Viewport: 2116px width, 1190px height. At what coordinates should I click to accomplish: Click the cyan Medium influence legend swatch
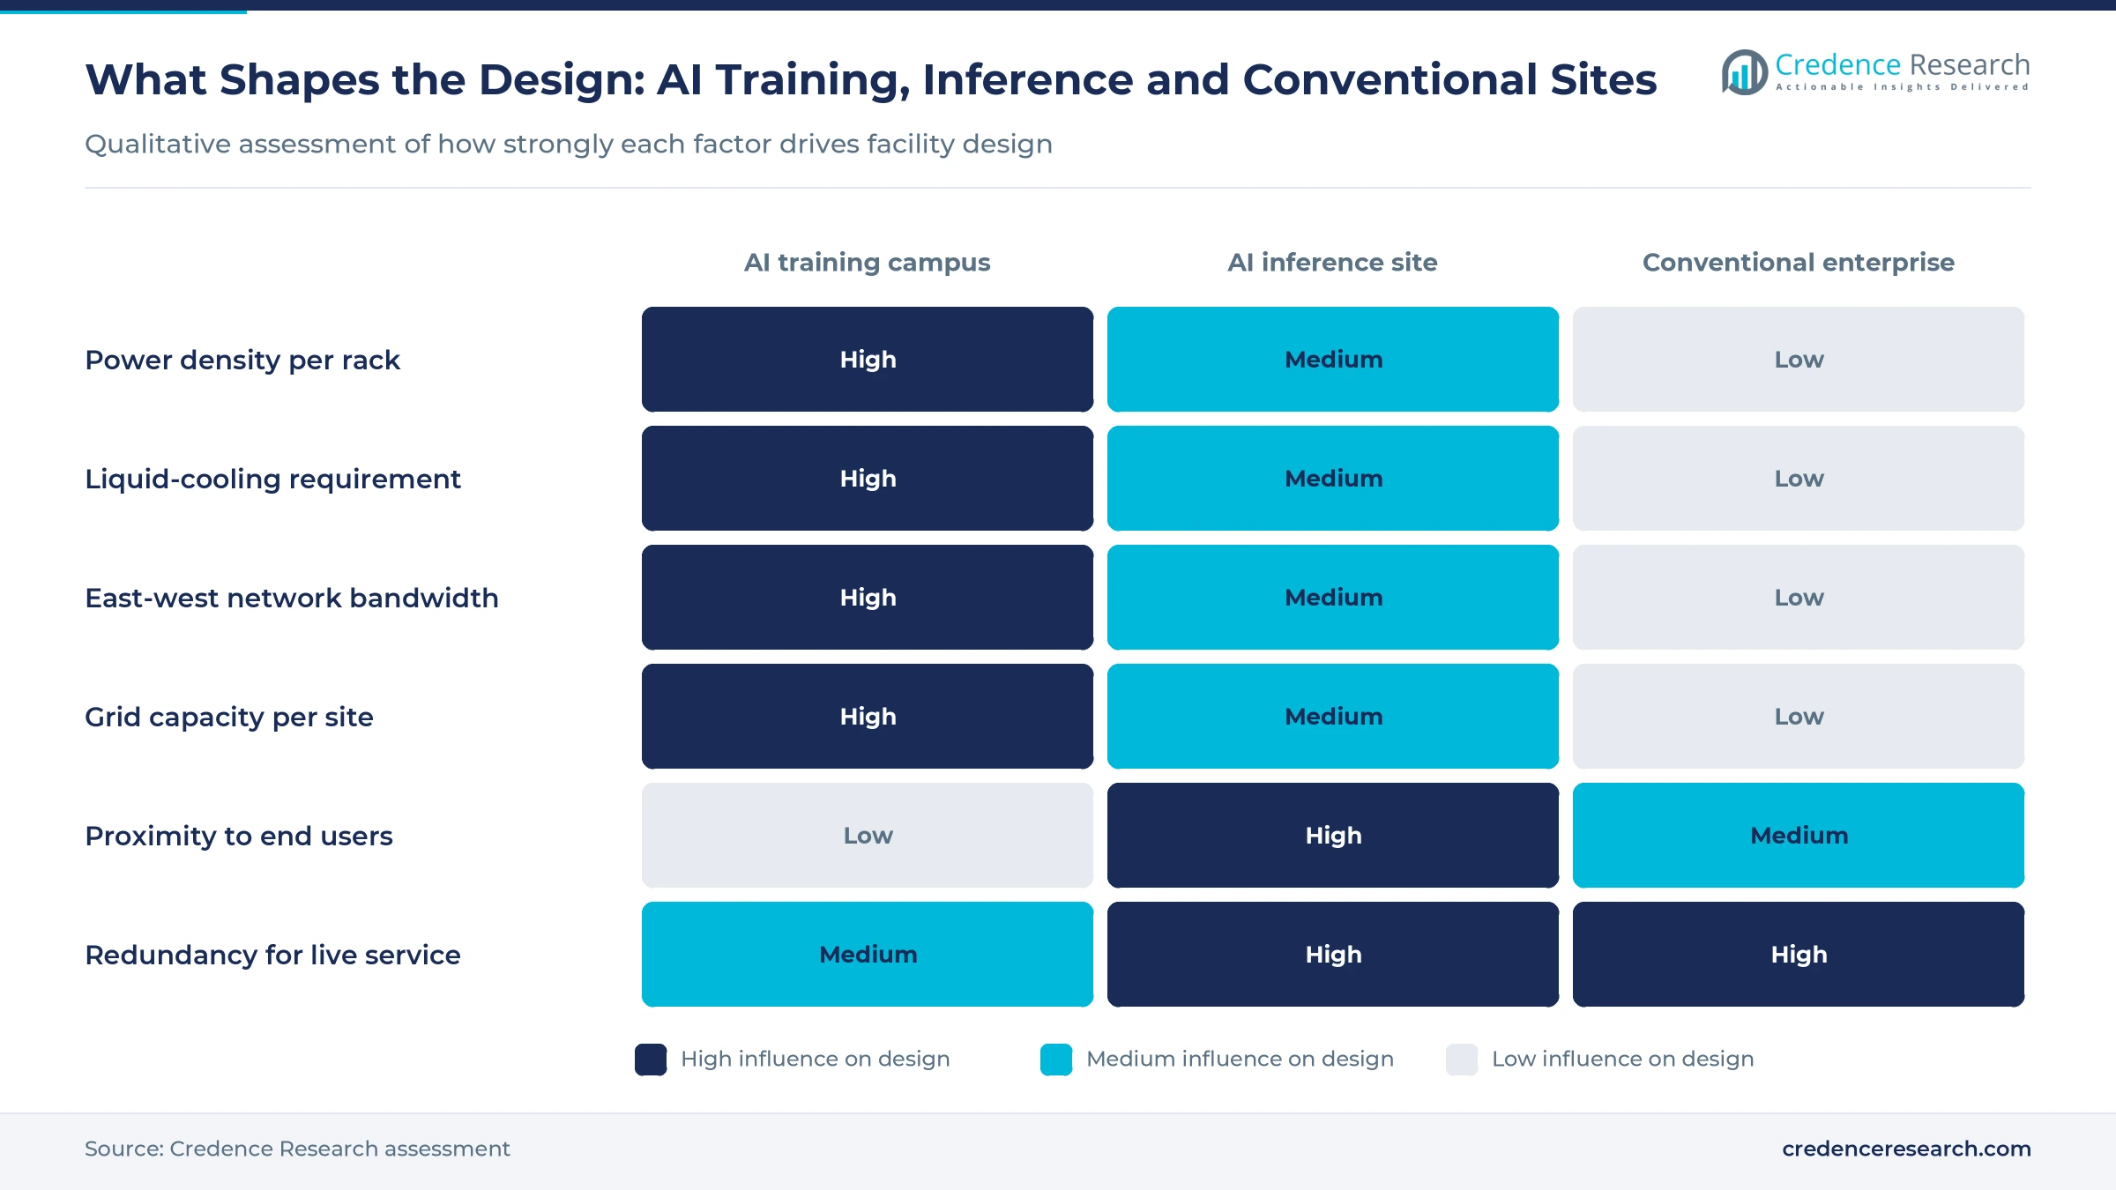click(x=1056, y=1060)
